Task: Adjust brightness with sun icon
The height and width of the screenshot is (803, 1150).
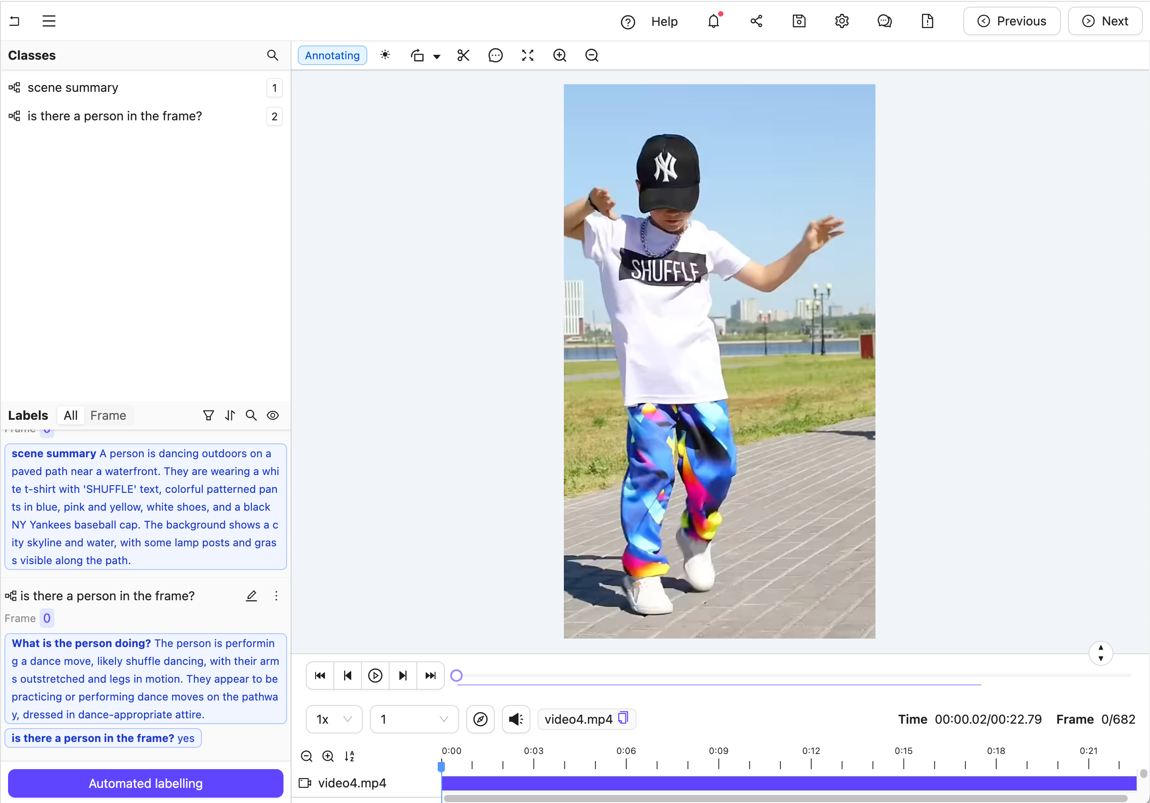Action: click(385, 55)
